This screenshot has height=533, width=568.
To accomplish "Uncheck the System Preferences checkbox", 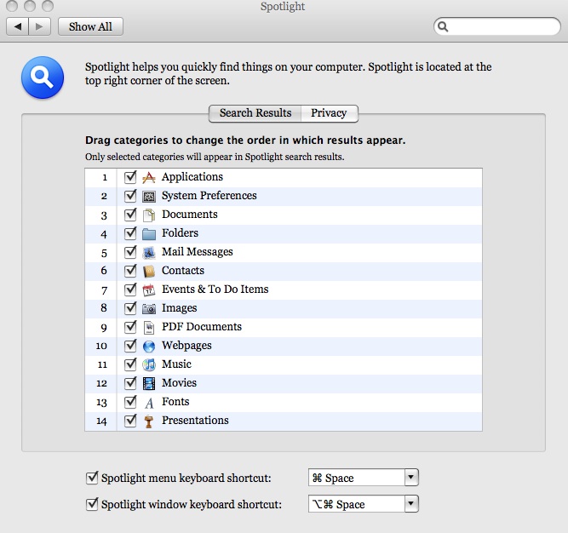I will click(x=130, y=196).
